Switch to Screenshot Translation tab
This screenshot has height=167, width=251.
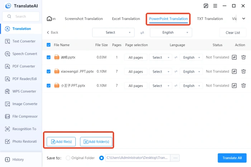point(84,19)
